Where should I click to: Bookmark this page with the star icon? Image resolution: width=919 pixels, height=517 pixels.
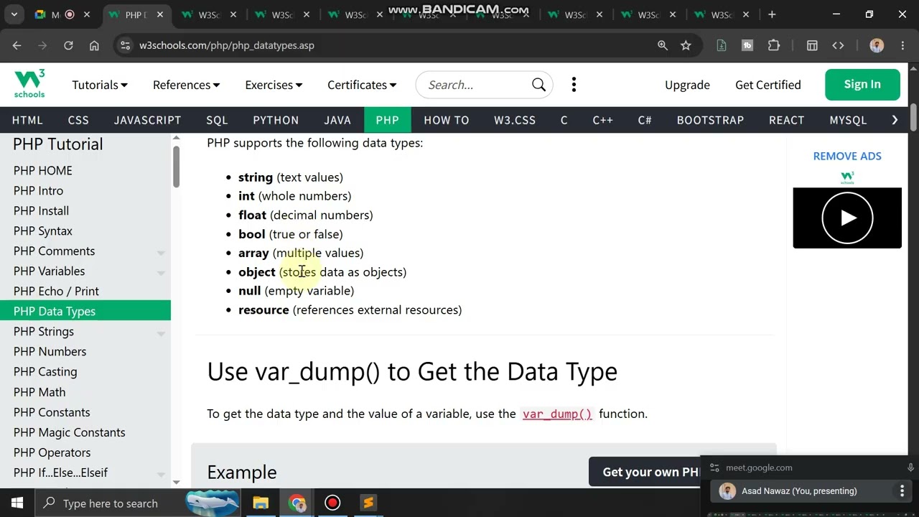point(686,45)
